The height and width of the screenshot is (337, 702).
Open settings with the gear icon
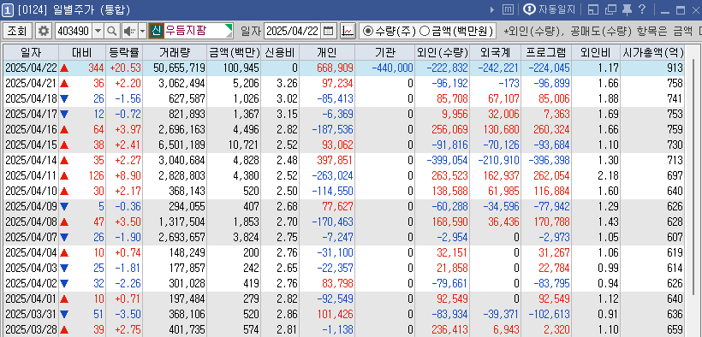44,31
